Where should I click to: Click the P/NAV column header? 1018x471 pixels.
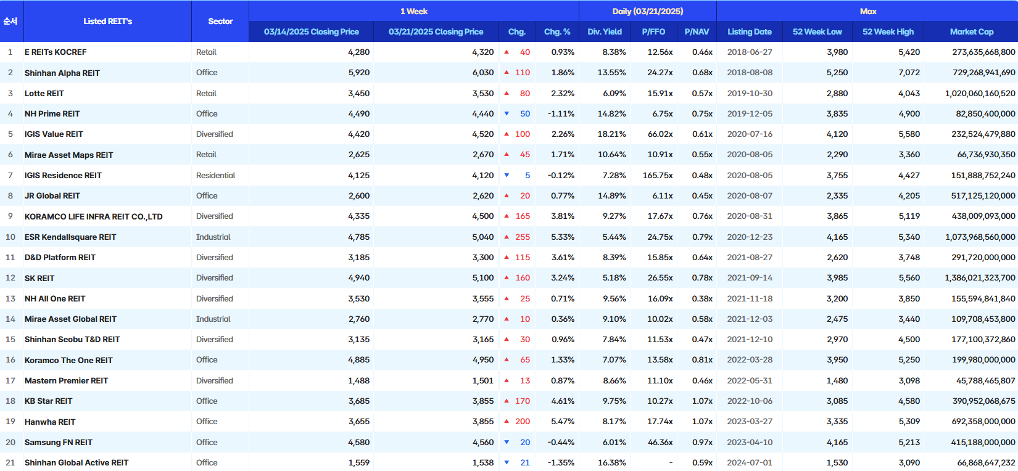697,31
